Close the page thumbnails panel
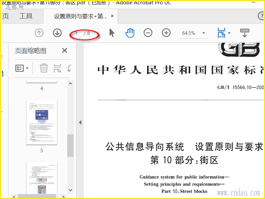The width and height of the screenshot is (265, 199). (65, 50)
